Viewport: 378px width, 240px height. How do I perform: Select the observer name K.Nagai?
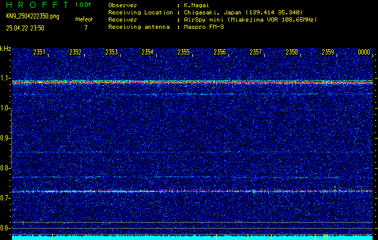[197, 5]
